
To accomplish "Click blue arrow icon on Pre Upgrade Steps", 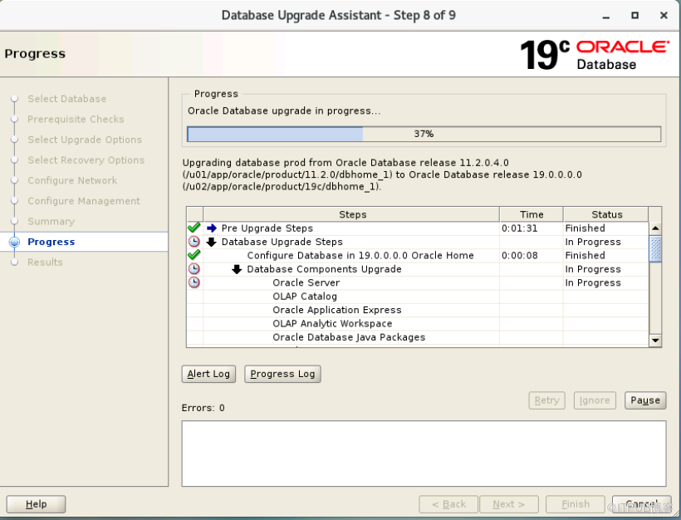I will point(212,228).
